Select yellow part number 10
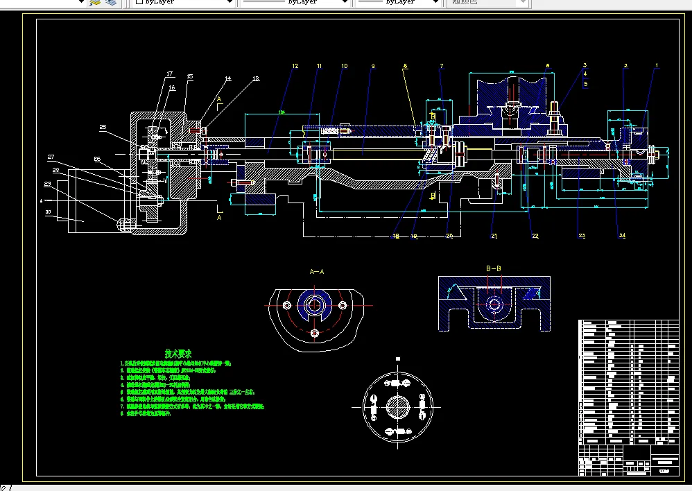 [x=345, y=67]
